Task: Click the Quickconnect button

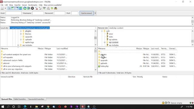Action: point(86,13)
